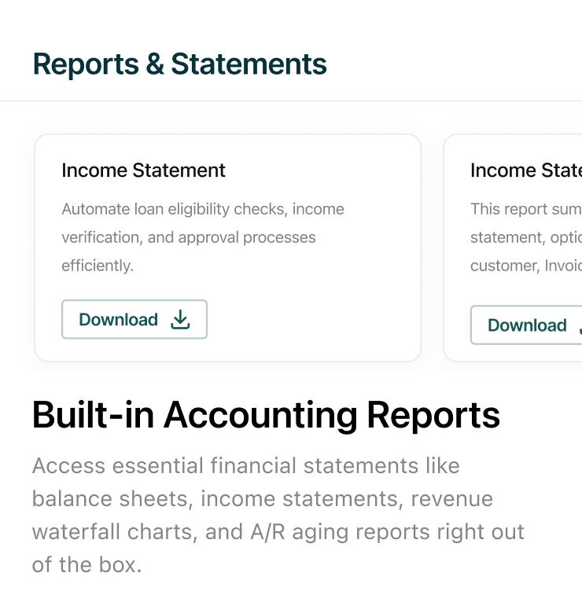
Task: Click the 'This report sum' line in the second card
Action: coord(526,209)
